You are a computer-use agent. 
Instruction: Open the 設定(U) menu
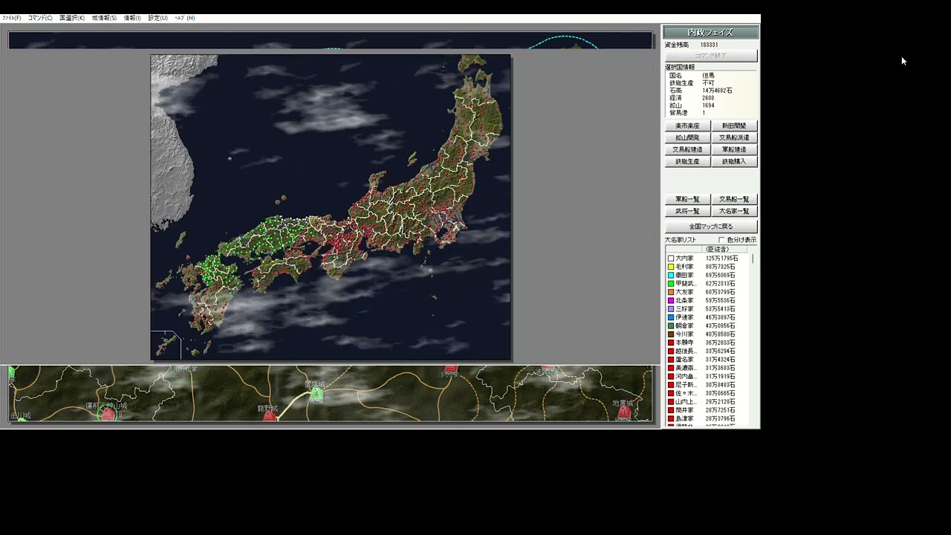tap(158, 18)
